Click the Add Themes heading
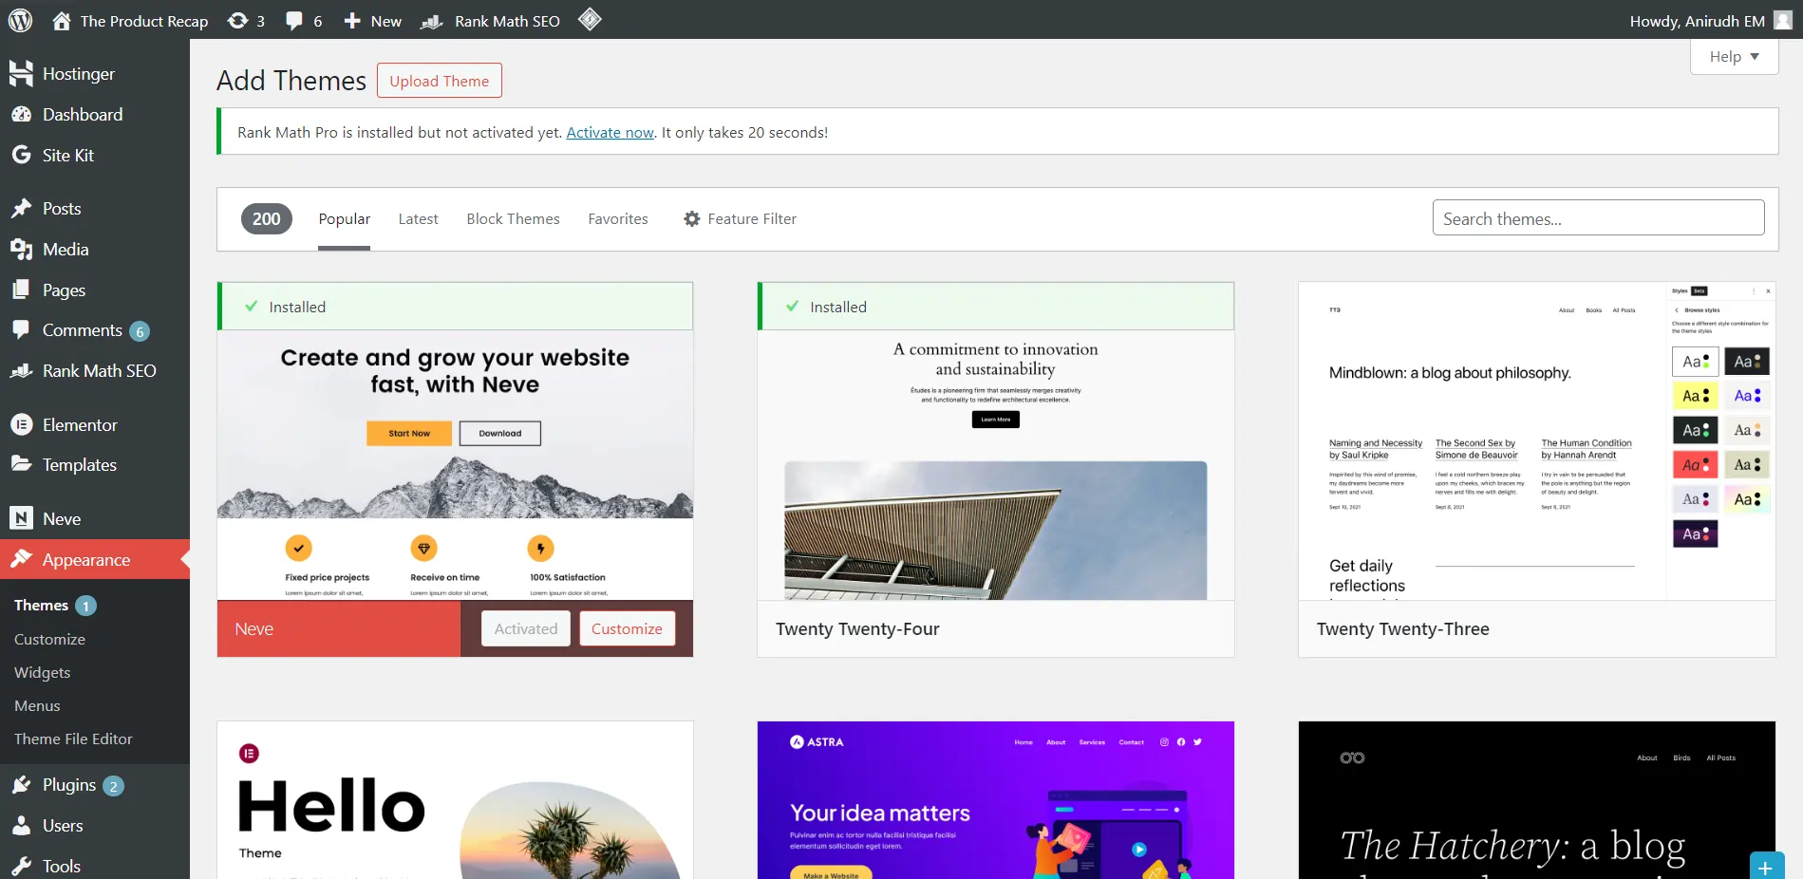 coord(291,81)
